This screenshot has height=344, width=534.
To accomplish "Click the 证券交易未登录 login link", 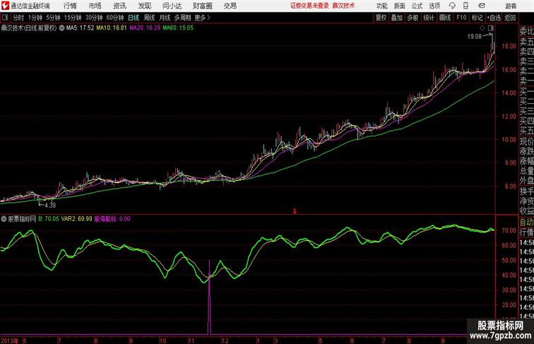I will (x=309, y=6).
